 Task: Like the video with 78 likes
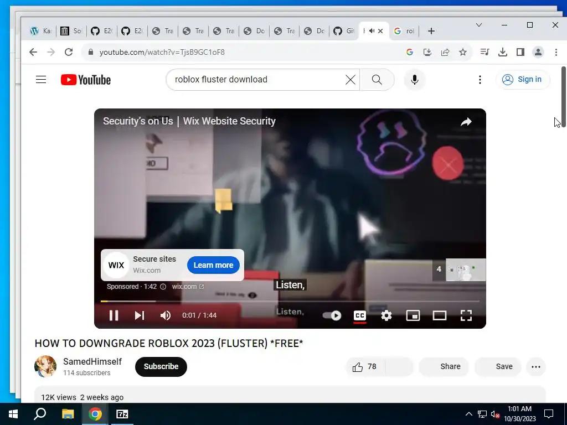click(x=365, y=367)
